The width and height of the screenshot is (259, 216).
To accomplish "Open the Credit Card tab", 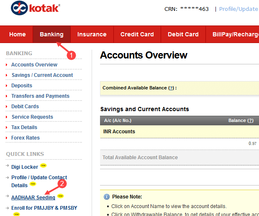I will pyautogui.click(x=137, y=34).
